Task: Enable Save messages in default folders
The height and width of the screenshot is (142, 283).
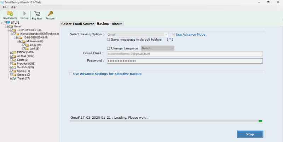Action: (109, 39)
